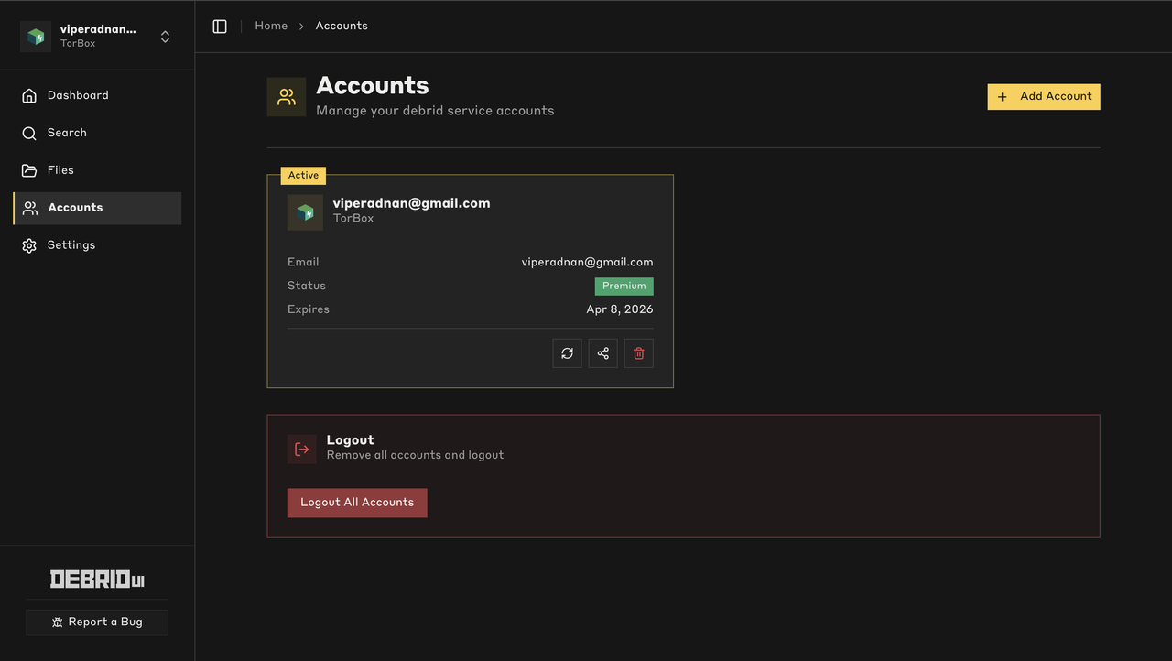The image size is (1172, 661).
Task: Click the share account icon
Action: tap(603, 353)
